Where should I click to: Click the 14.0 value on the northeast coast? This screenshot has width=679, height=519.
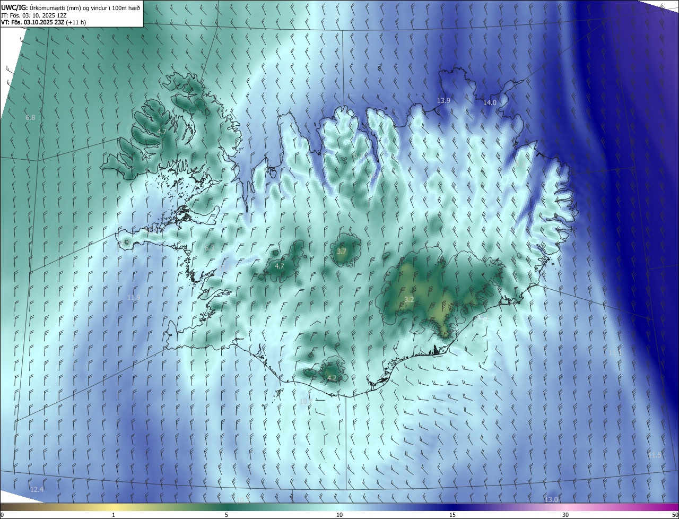click(x=489, y=103)
